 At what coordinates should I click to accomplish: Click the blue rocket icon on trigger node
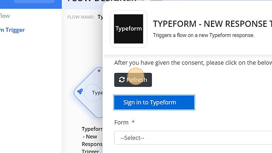click(80, 91)
